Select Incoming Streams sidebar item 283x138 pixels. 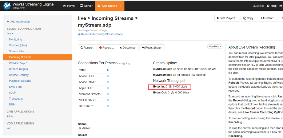point(37,57)
